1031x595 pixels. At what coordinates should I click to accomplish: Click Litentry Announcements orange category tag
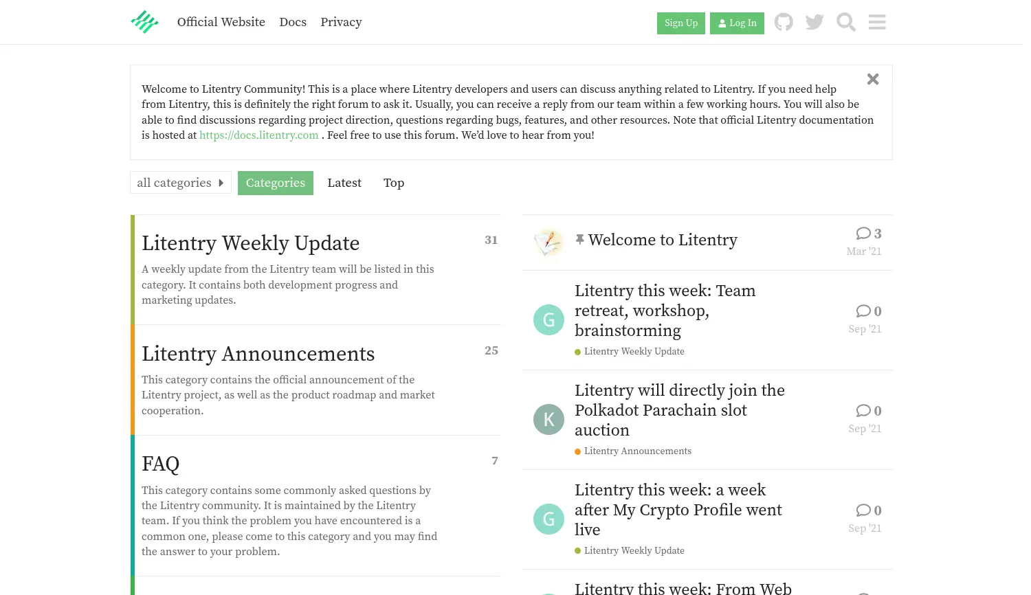pyautogui.click(x=637, y=451)
